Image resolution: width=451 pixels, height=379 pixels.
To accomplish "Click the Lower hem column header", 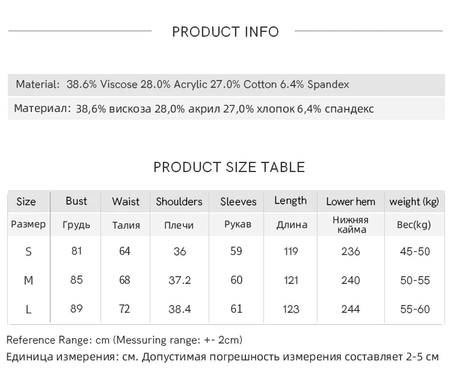I will pos(351,202).
